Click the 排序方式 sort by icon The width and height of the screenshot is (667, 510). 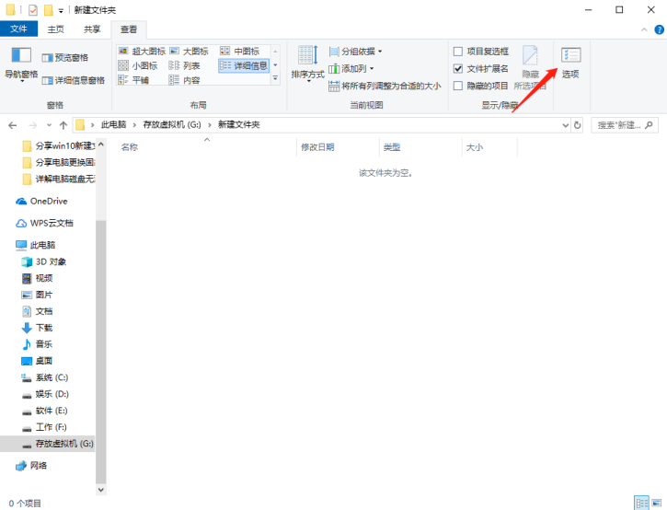pyautogui.click(x=307, y=62)
